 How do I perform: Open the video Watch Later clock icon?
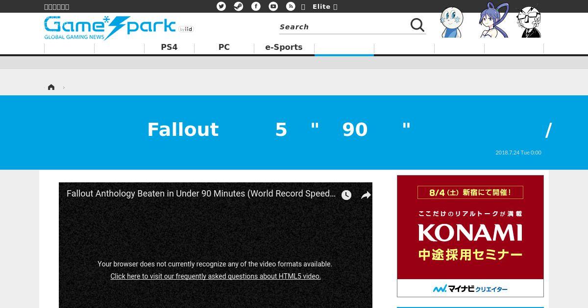346,195
